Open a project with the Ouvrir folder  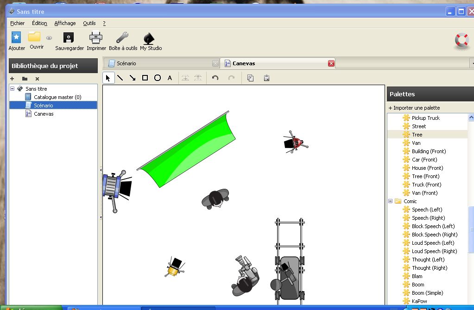click(34, 37)
